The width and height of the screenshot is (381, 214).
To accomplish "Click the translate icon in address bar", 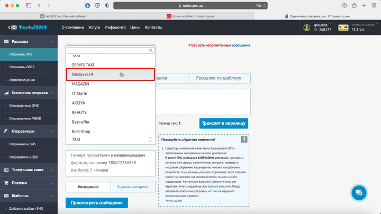I will [258, 6].
